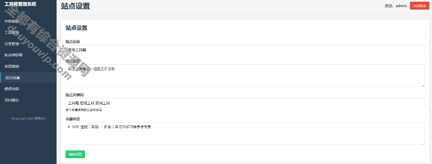Select the active 站点设置 sidebar item

28,77
